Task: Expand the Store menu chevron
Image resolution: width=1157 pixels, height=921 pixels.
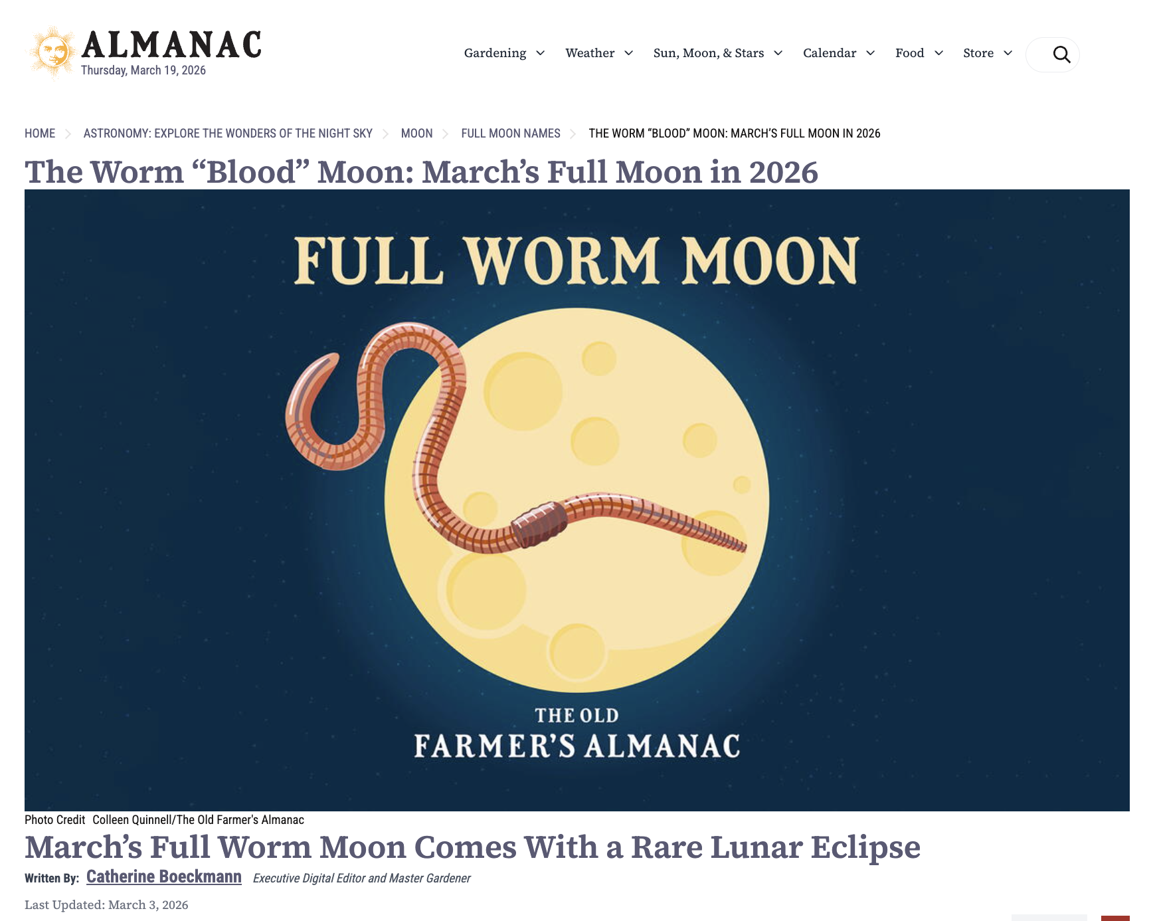Action: (1008, 53)
